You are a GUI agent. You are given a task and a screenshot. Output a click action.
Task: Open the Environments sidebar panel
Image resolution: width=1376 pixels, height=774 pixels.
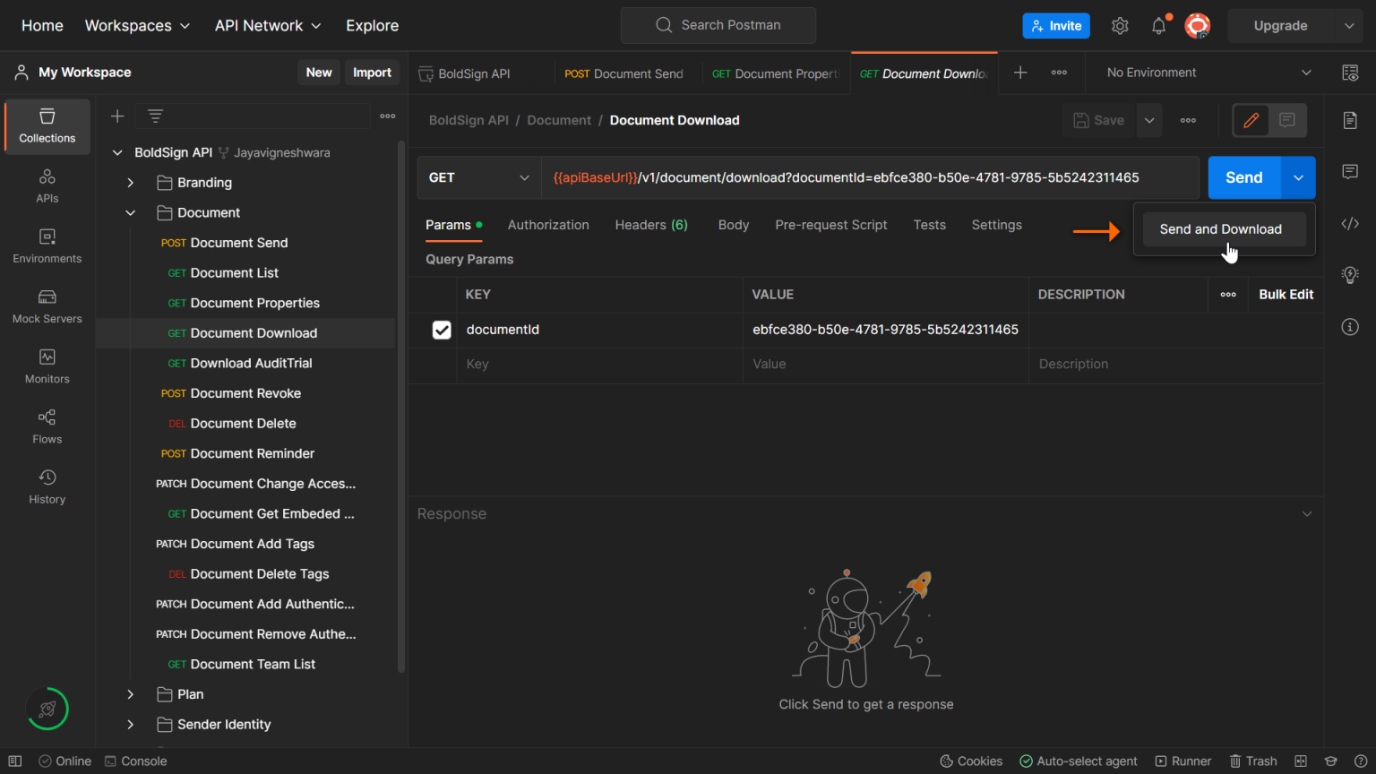47,246
